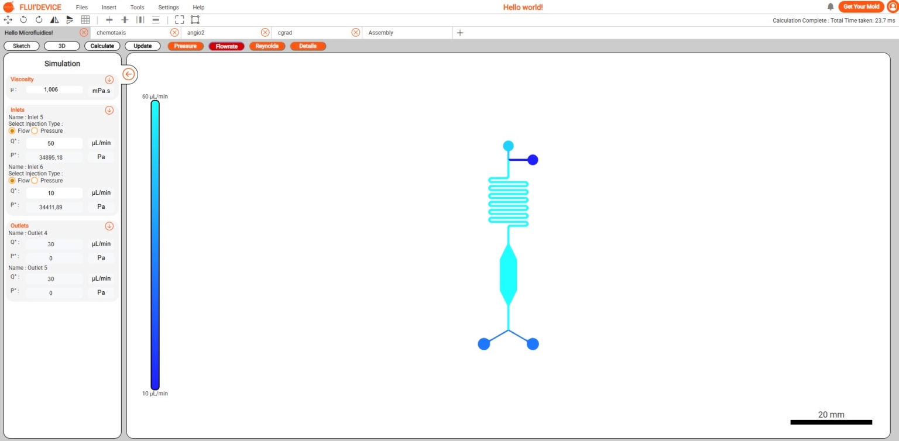Image resolution: width=899 pixels, height=441 pixels.
Task: Collapse the Viscosity section
Action: pyautogui.click(x=109, y=79)
